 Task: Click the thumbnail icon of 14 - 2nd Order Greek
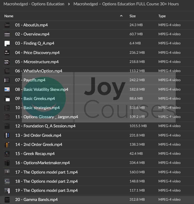pos(7,145)
